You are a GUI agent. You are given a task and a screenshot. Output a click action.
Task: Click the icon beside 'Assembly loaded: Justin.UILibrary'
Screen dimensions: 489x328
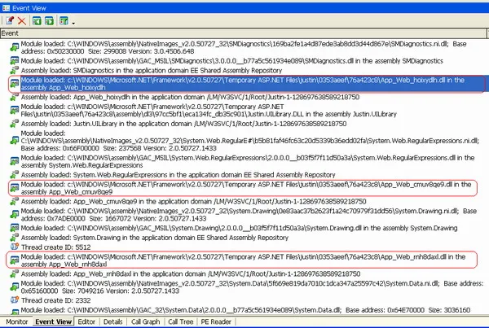(x=15, y=124)
